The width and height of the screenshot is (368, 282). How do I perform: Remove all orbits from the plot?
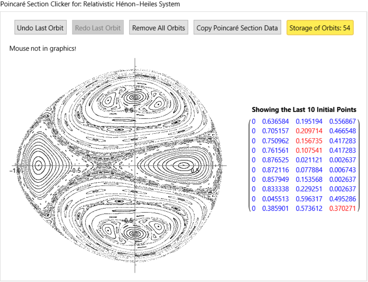point(159,28)
